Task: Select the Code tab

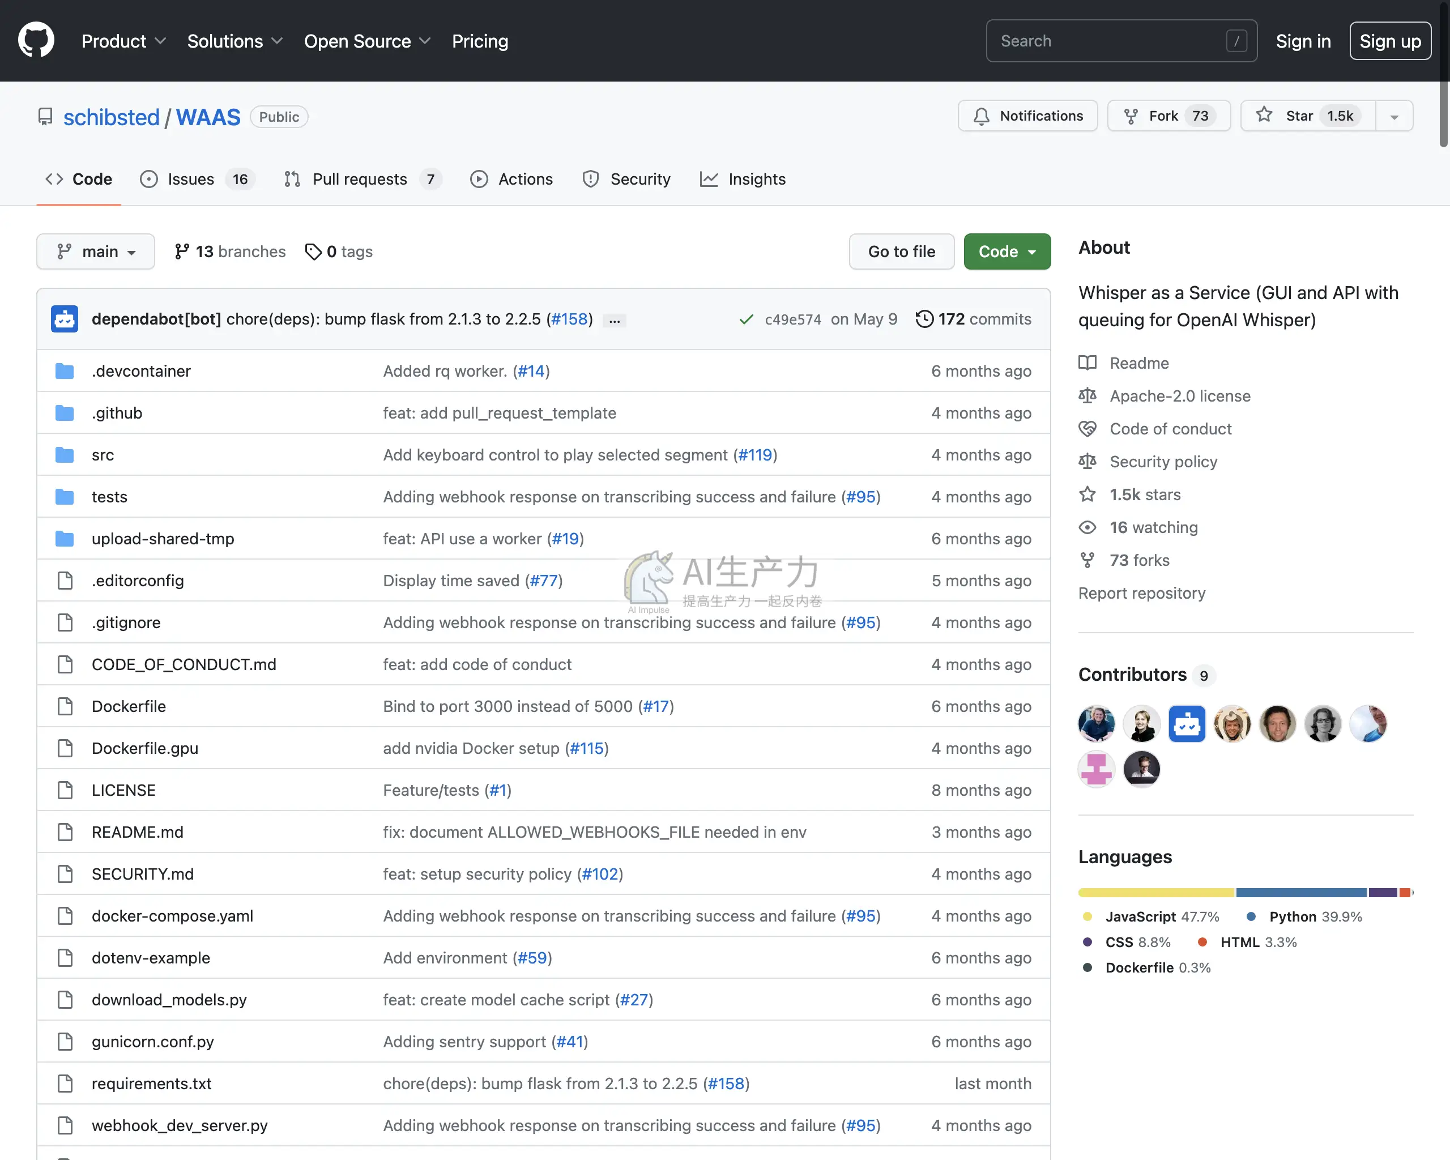Action: click(x=79, y=179)
